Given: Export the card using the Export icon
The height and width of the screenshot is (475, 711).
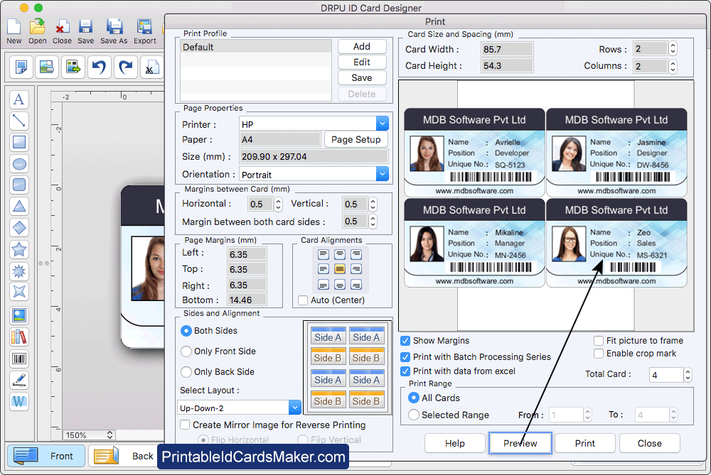Looking at the screenshot, I should [144, 31].
